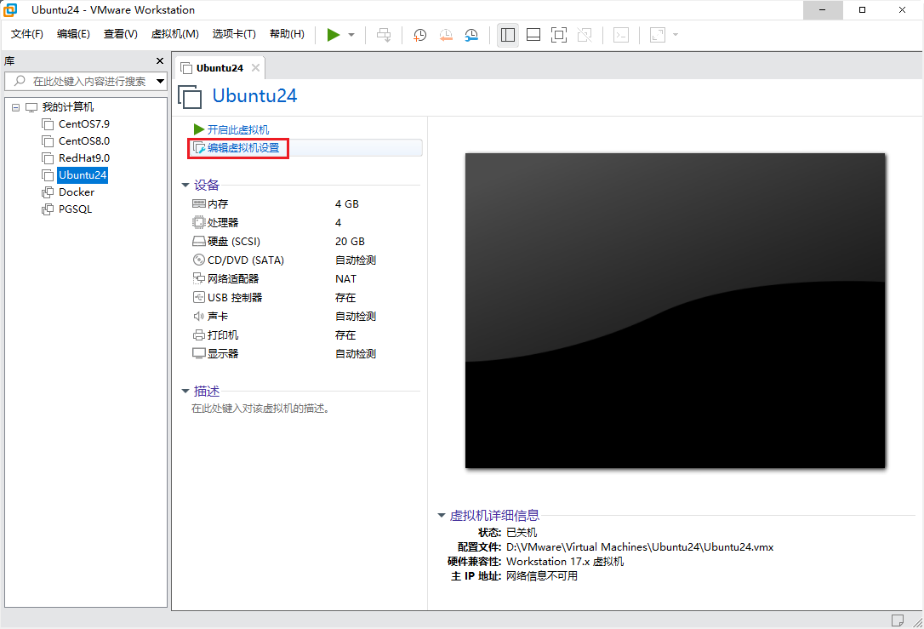The image size is (924, 629).
Task: Click the USB 控制器 device row
Action: point(274,298)
